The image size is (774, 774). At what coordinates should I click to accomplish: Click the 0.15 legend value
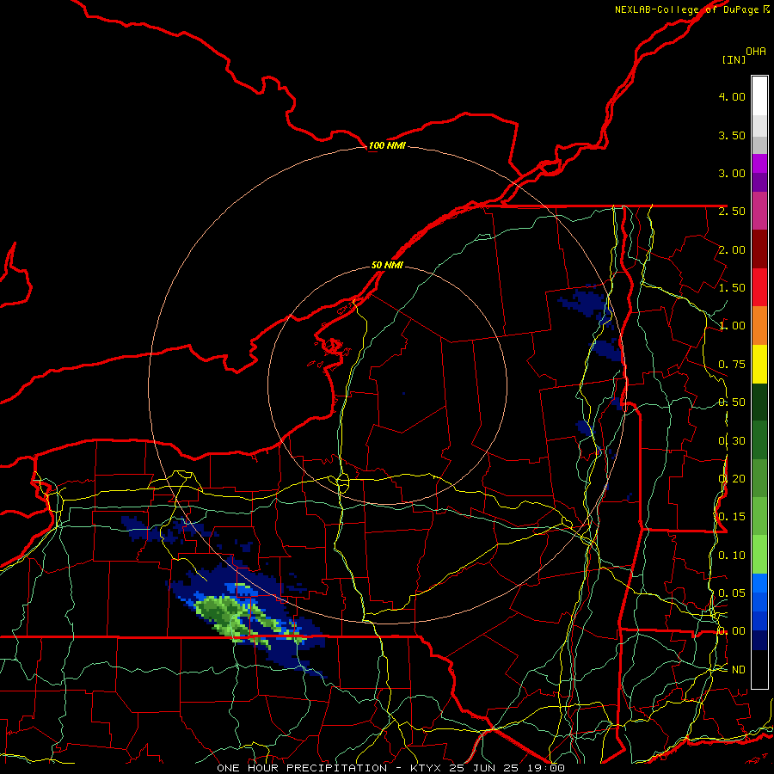(732, 517)
